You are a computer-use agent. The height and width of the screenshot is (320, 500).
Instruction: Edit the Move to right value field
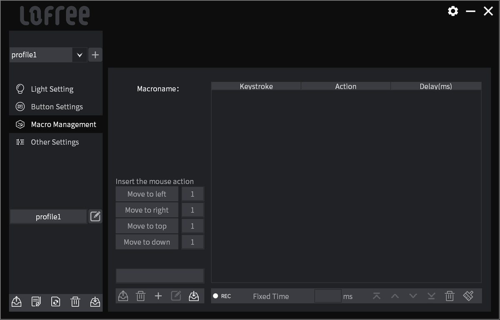tap(192, 210)
